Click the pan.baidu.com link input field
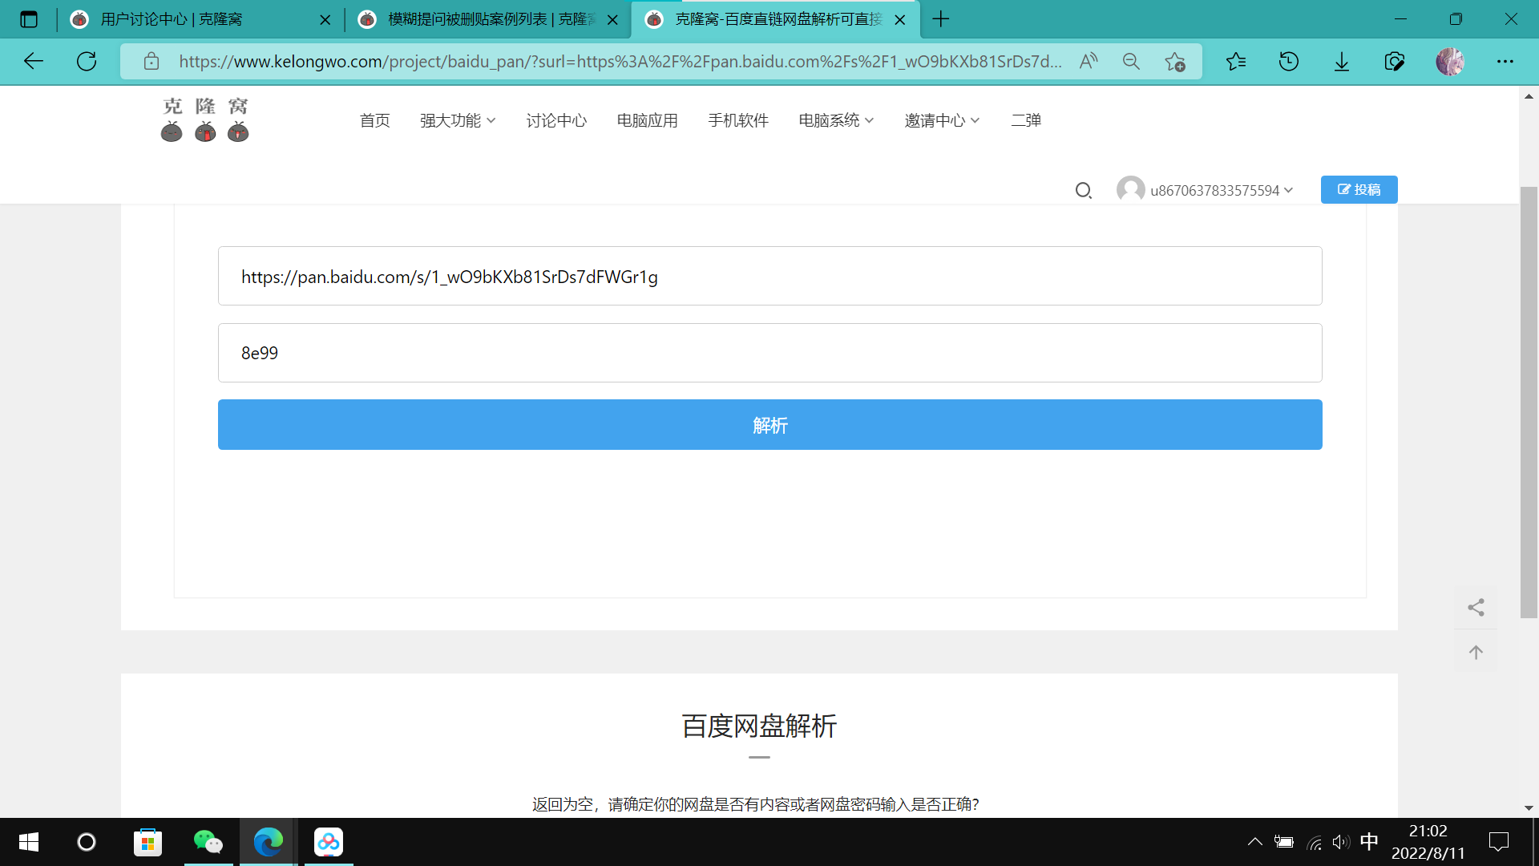The width and height of the screenshot is (1539, 866). click(769, 276)
